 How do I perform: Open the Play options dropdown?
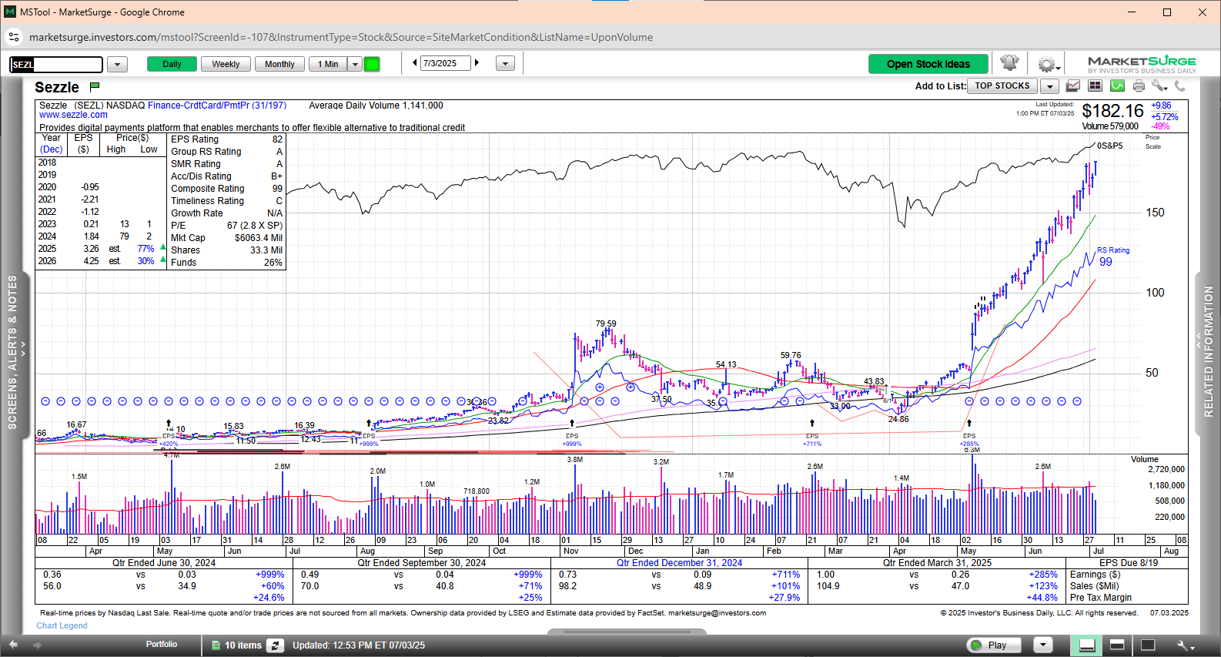click(x=1042, y=645)
